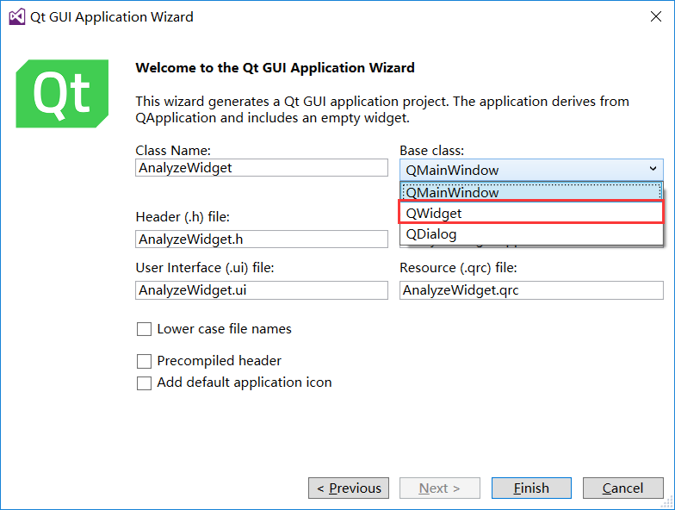Screen dimensions: 675x510
Task: Select QWidget from the base class list
Action: [531, 213]
